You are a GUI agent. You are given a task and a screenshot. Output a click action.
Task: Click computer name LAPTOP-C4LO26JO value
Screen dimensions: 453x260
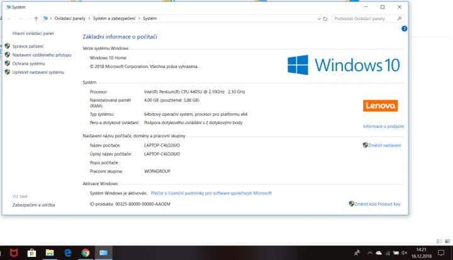coord(162,145)
